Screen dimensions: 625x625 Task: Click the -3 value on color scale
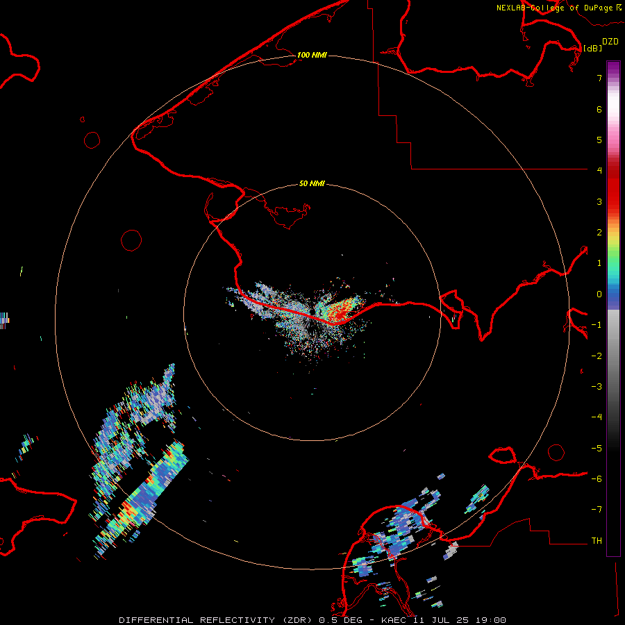click(x=597, y=387)
